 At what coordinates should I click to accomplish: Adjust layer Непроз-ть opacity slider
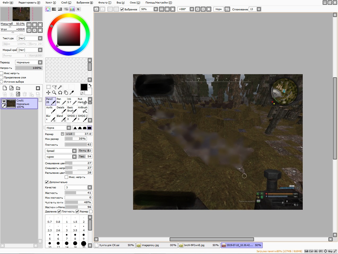(x=29, y=68)
